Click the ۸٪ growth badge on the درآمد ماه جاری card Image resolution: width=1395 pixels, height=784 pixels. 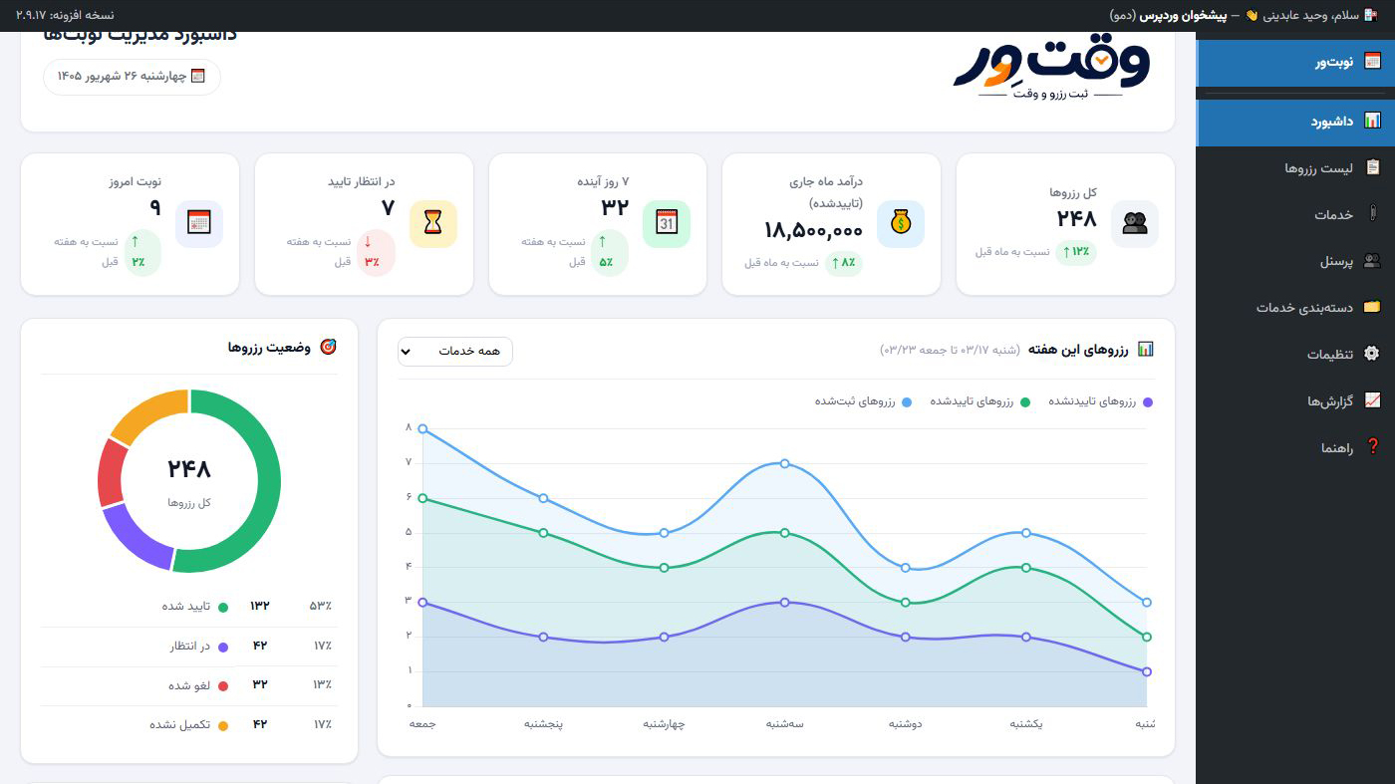pyautogui.click(x=842, y=263)
